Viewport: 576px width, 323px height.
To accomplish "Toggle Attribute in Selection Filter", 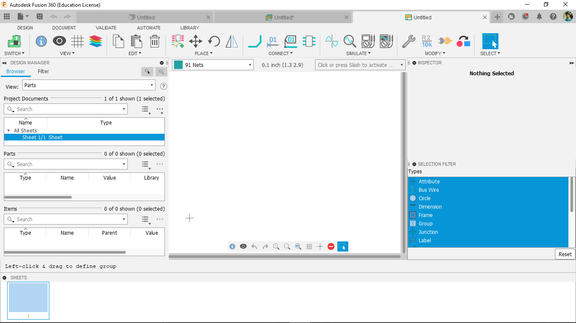I will coord(488,182).
